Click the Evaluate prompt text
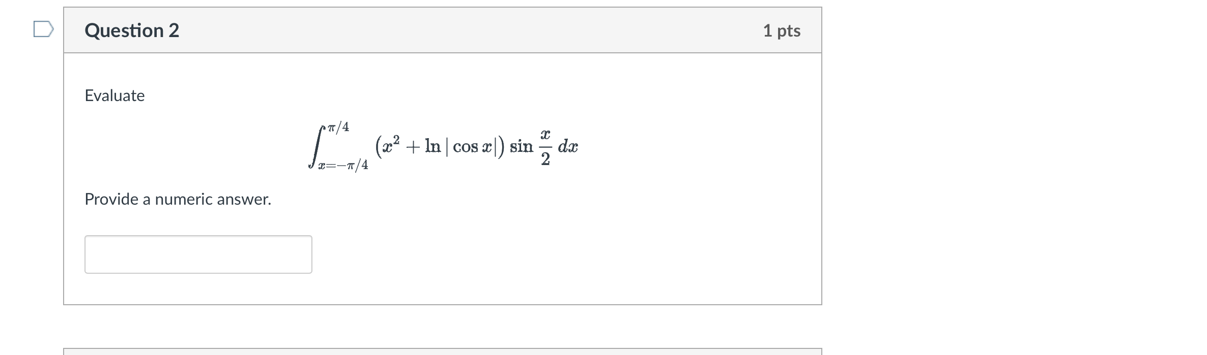 [114, 95]
